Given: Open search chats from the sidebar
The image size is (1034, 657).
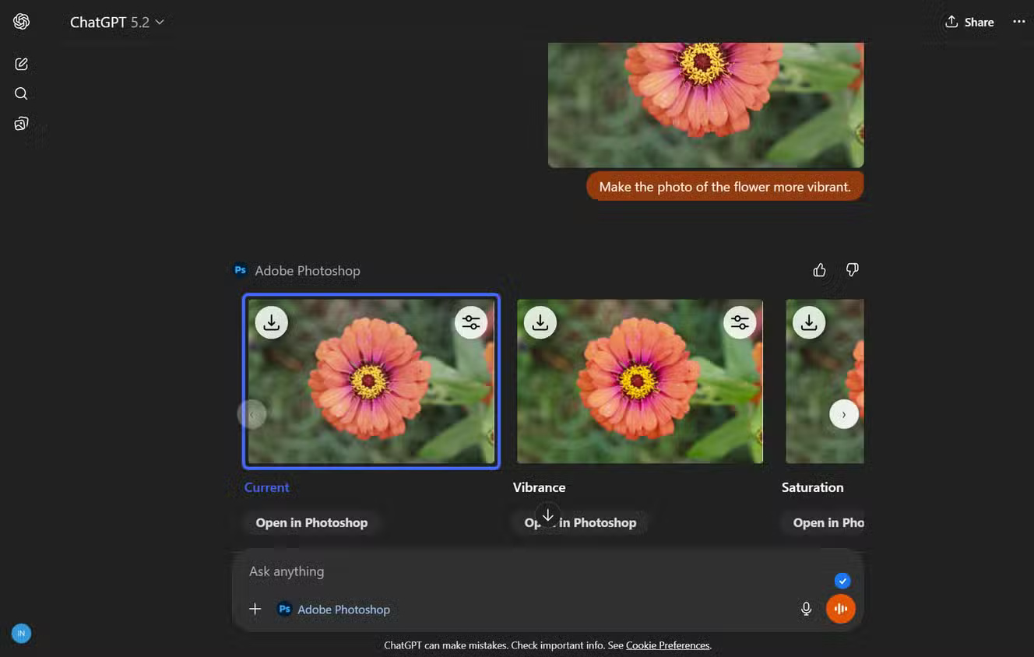Looking at the screenshot, I should pyautogui.click(x=21, y=93).
